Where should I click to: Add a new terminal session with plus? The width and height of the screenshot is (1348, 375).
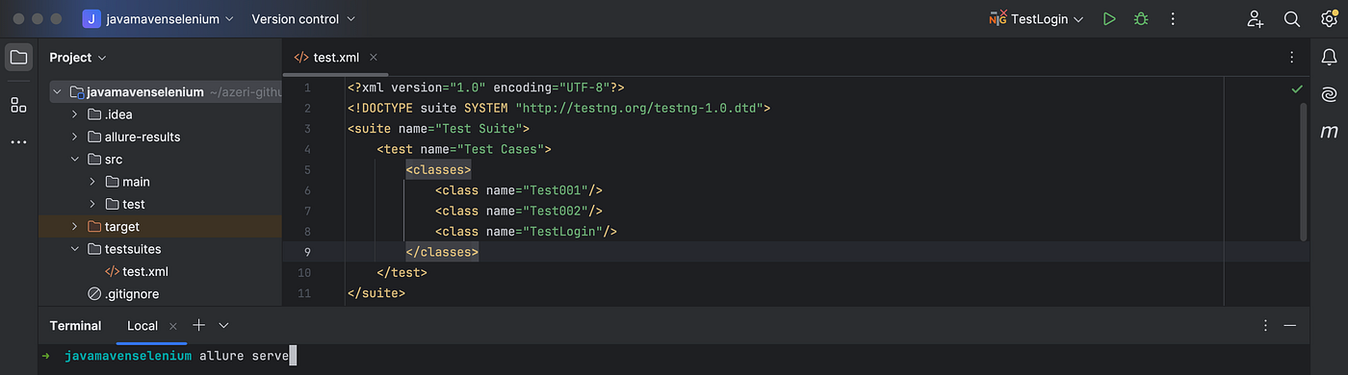(198, 325)
